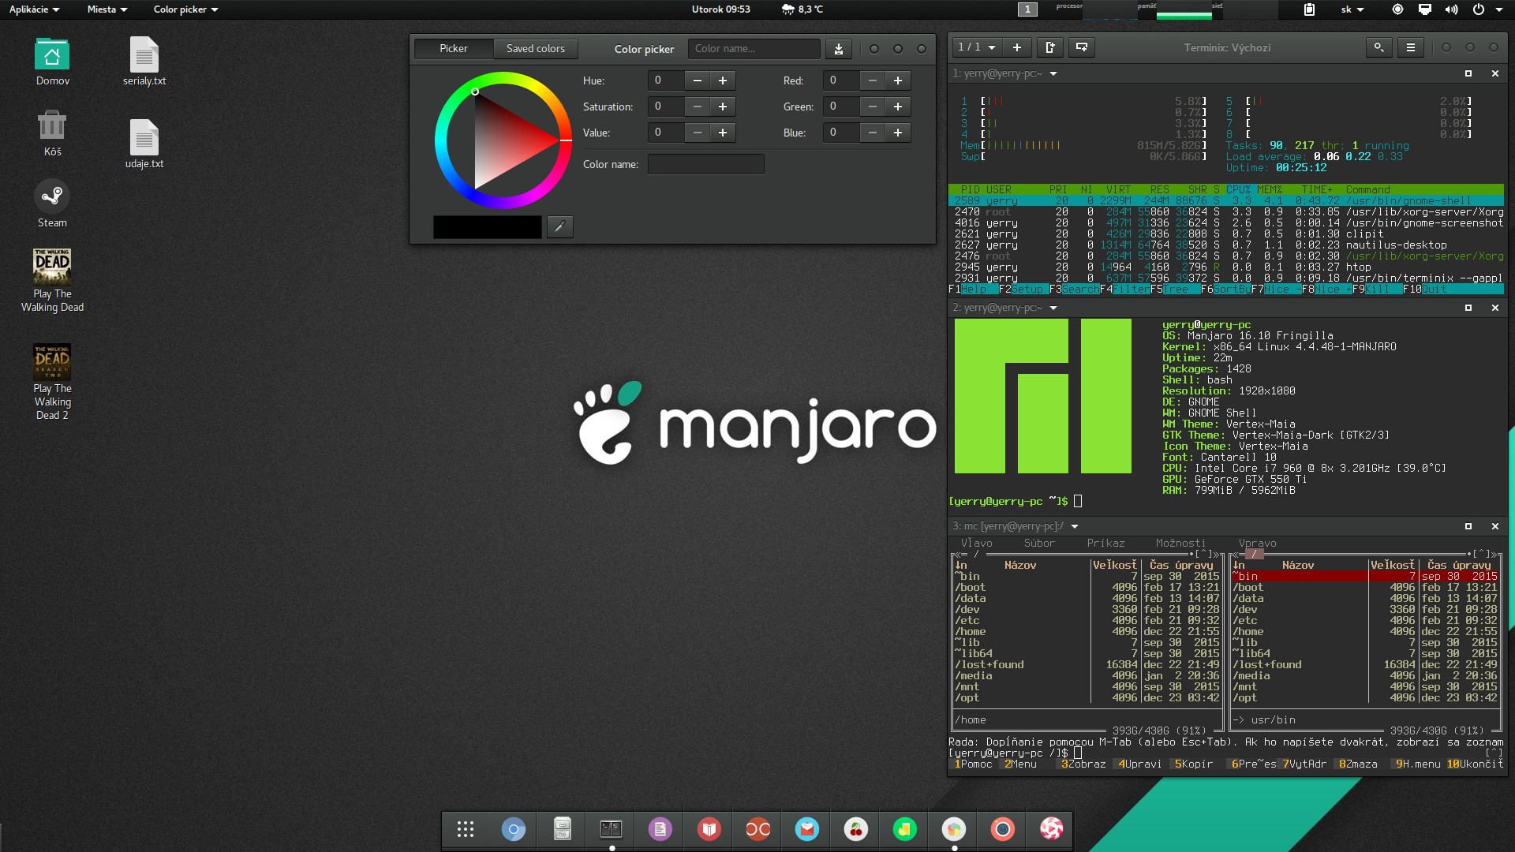
Task: Open the cherry icon in dock
Action: click(x=856, y=829)
